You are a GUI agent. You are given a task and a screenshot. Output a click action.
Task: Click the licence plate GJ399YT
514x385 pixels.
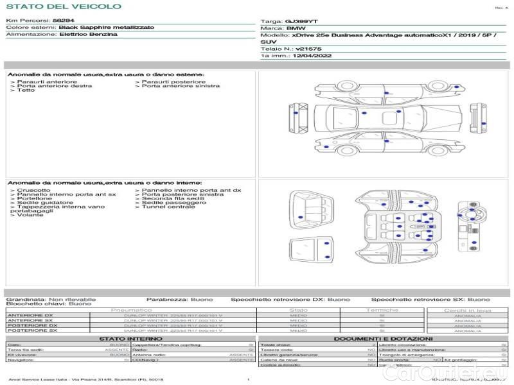pos(301,21)
